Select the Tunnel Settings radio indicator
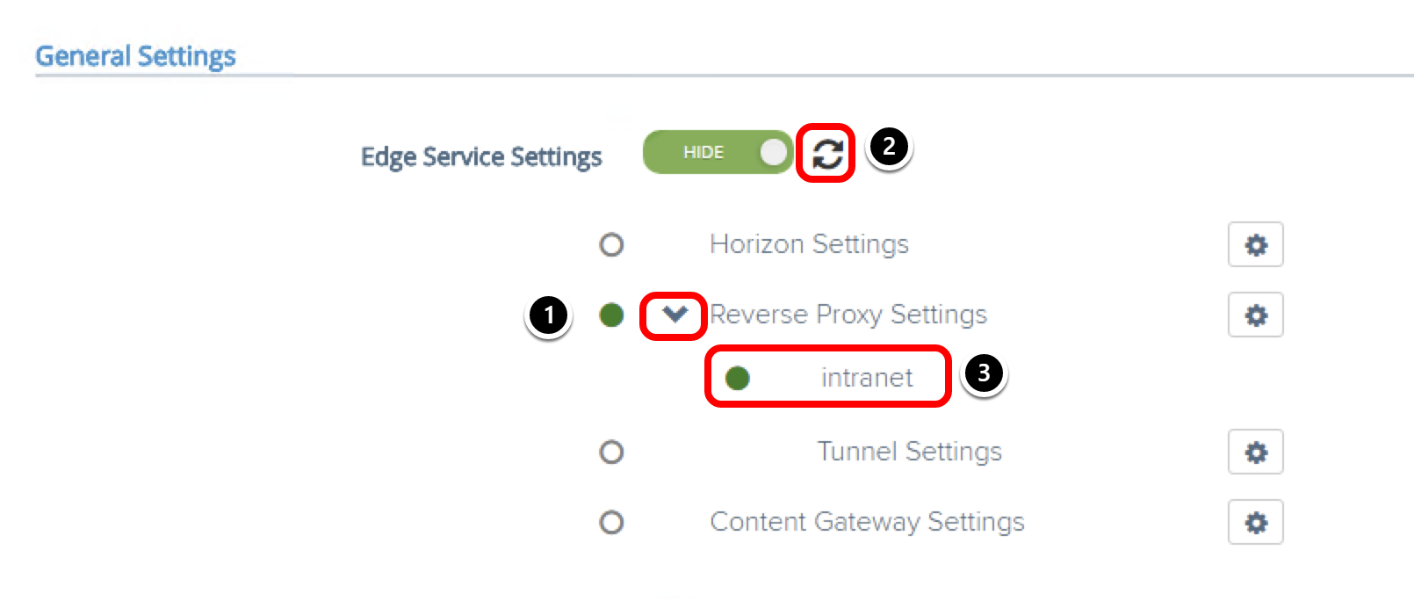The width and height of the screenshot is (1414, 601). pyautogui.click(x=612, y=452)
